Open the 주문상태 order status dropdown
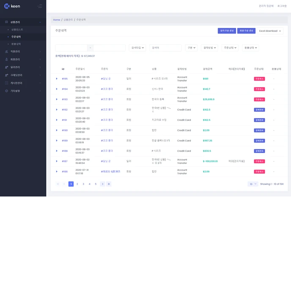Viewport: 291px width, 281px height. (x=230, y=48)
